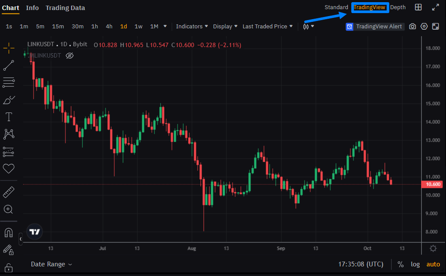Expand the Indicators dropdown
This screenshot has width=446, height=276.
pyautogui.click(x=192, y=27)
